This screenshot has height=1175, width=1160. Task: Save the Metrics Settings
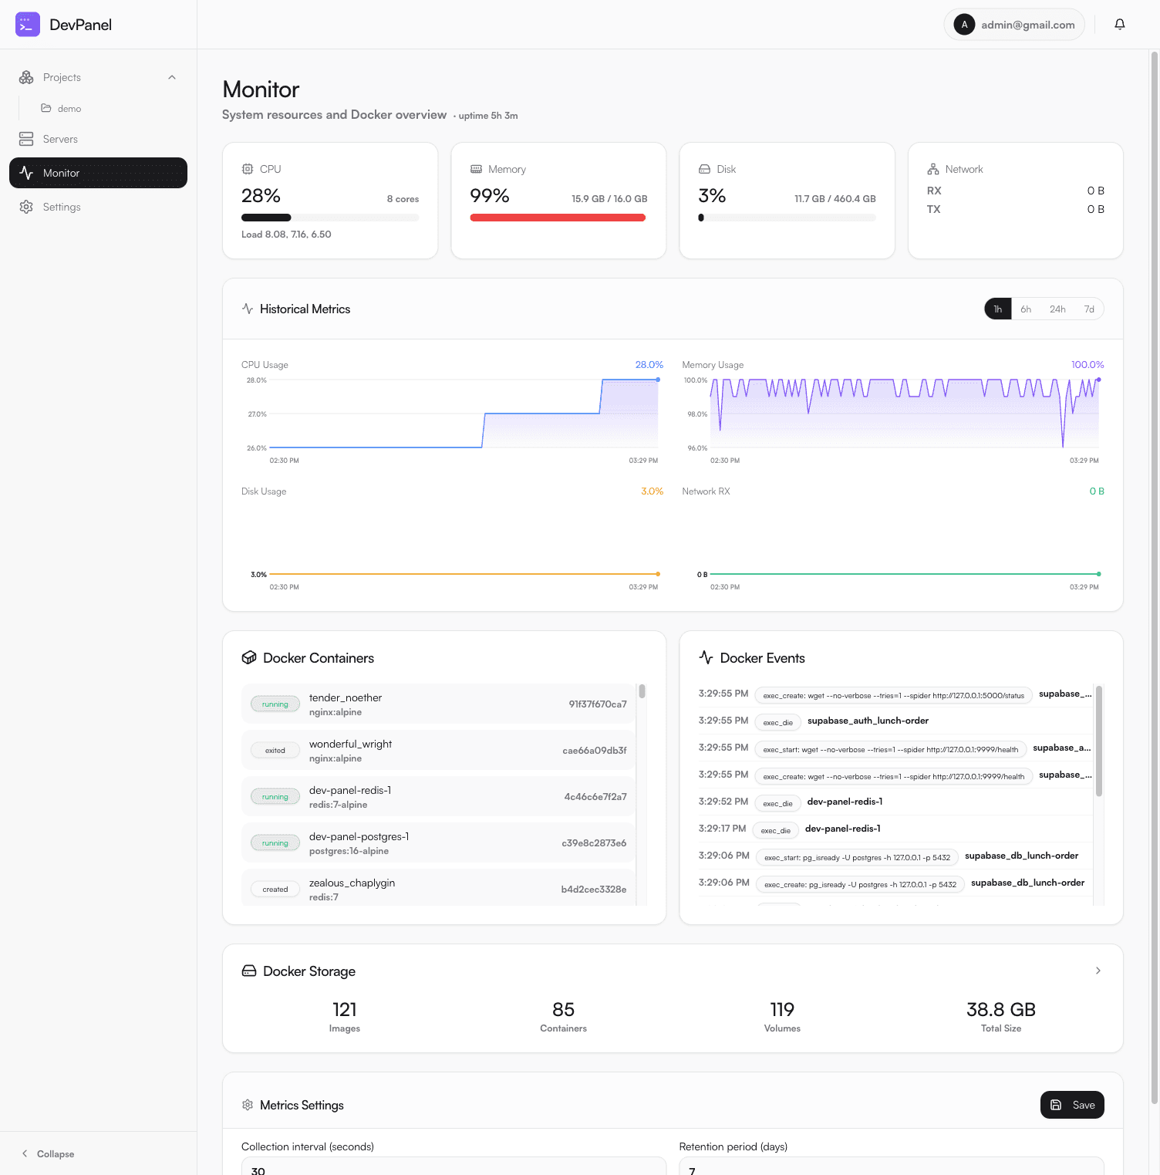coord(1072,1105)
